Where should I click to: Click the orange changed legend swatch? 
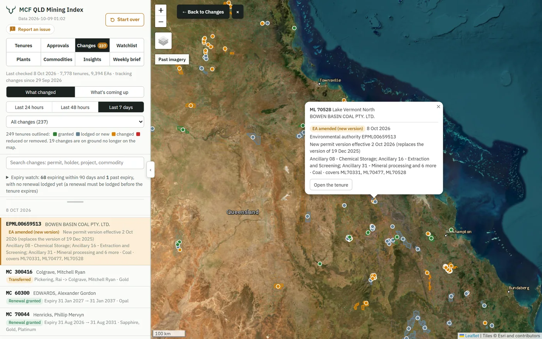[113, 134]
